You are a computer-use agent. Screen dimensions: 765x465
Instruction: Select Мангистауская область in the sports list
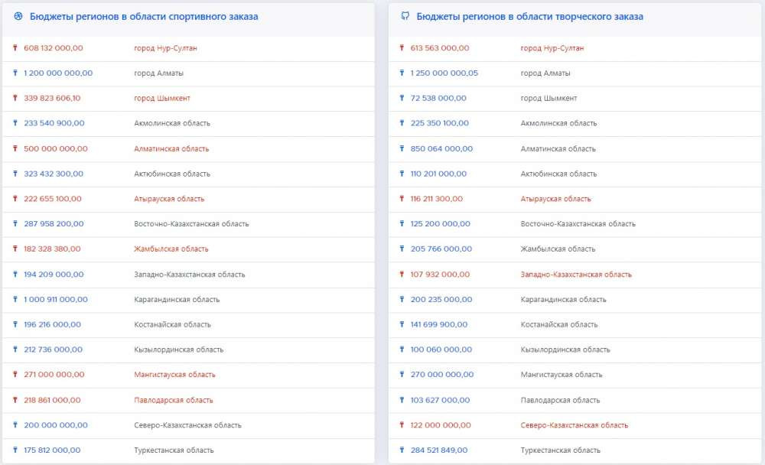pyautogui.click(x=174, y=375)
